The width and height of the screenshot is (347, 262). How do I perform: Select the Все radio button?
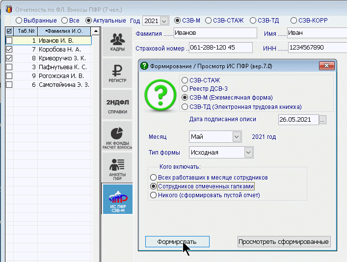click(x=64, y=21)
